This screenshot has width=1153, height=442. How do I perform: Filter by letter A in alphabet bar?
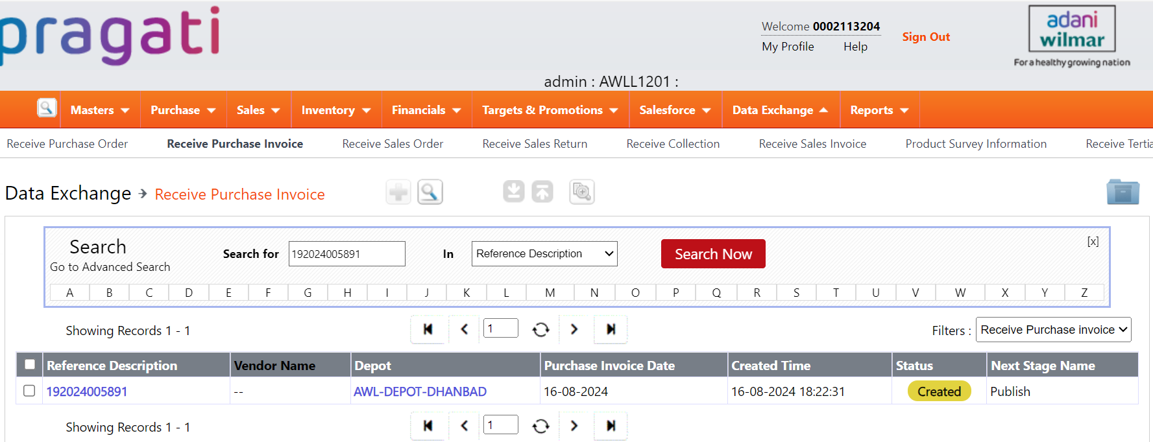pyautogui.click(x=70, y=293)
